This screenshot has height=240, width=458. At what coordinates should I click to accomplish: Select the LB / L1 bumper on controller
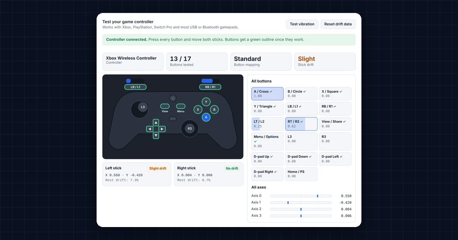coord(135,87)
